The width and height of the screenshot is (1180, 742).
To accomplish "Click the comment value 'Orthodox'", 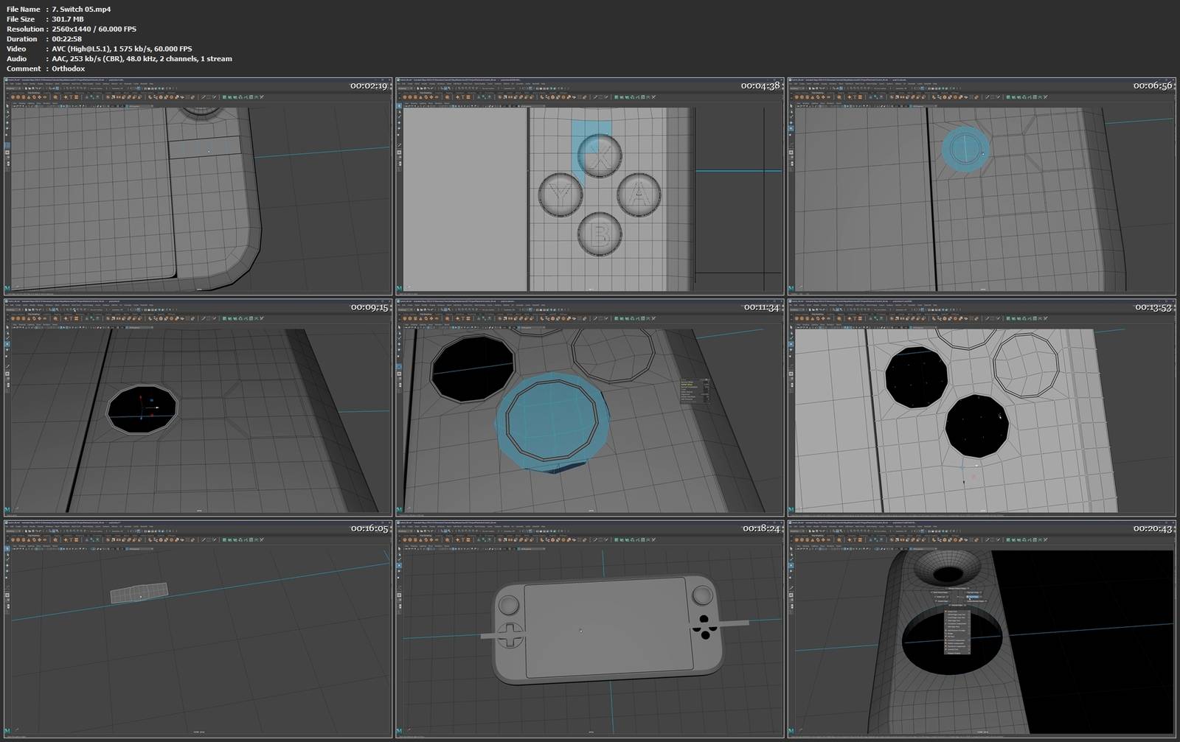I will click(x=69, y=69).
